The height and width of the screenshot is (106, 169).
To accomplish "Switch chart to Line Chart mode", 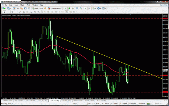I will pyautogui.click(x=73, y=8).
